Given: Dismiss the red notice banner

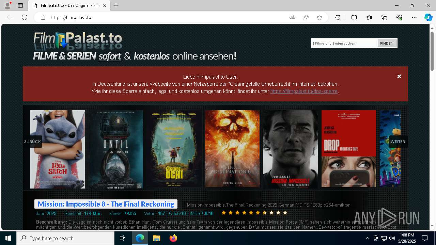Looking at the screenshot, I should click(x=399, y=77).
